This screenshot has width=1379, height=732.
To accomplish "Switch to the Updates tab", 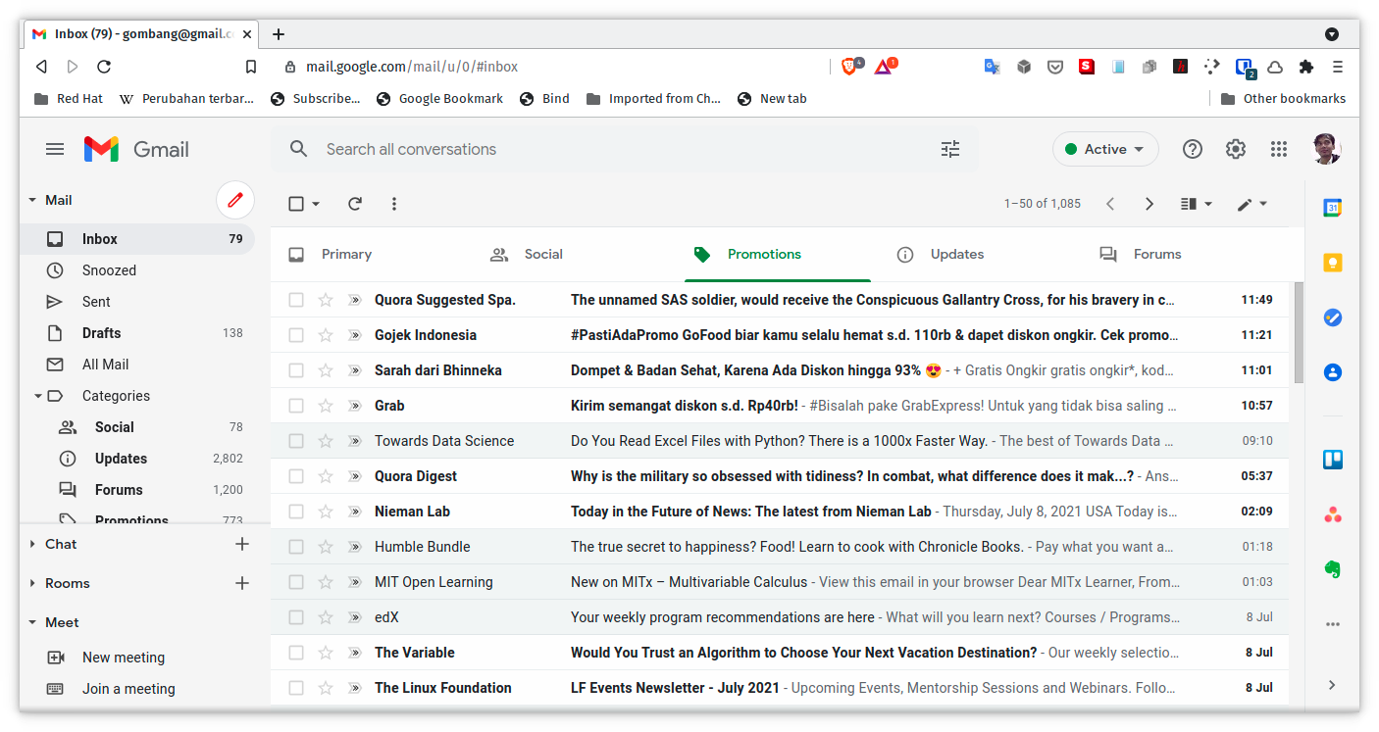I will point(982,255).
